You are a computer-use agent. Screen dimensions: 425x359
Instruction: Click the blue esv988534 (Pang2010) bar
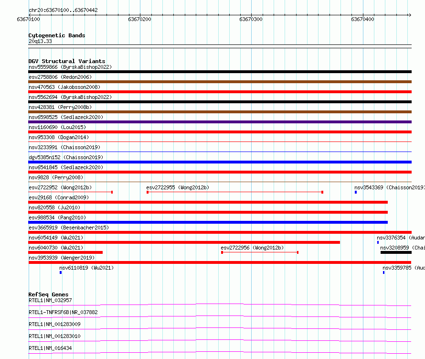[x=208, y=222]
